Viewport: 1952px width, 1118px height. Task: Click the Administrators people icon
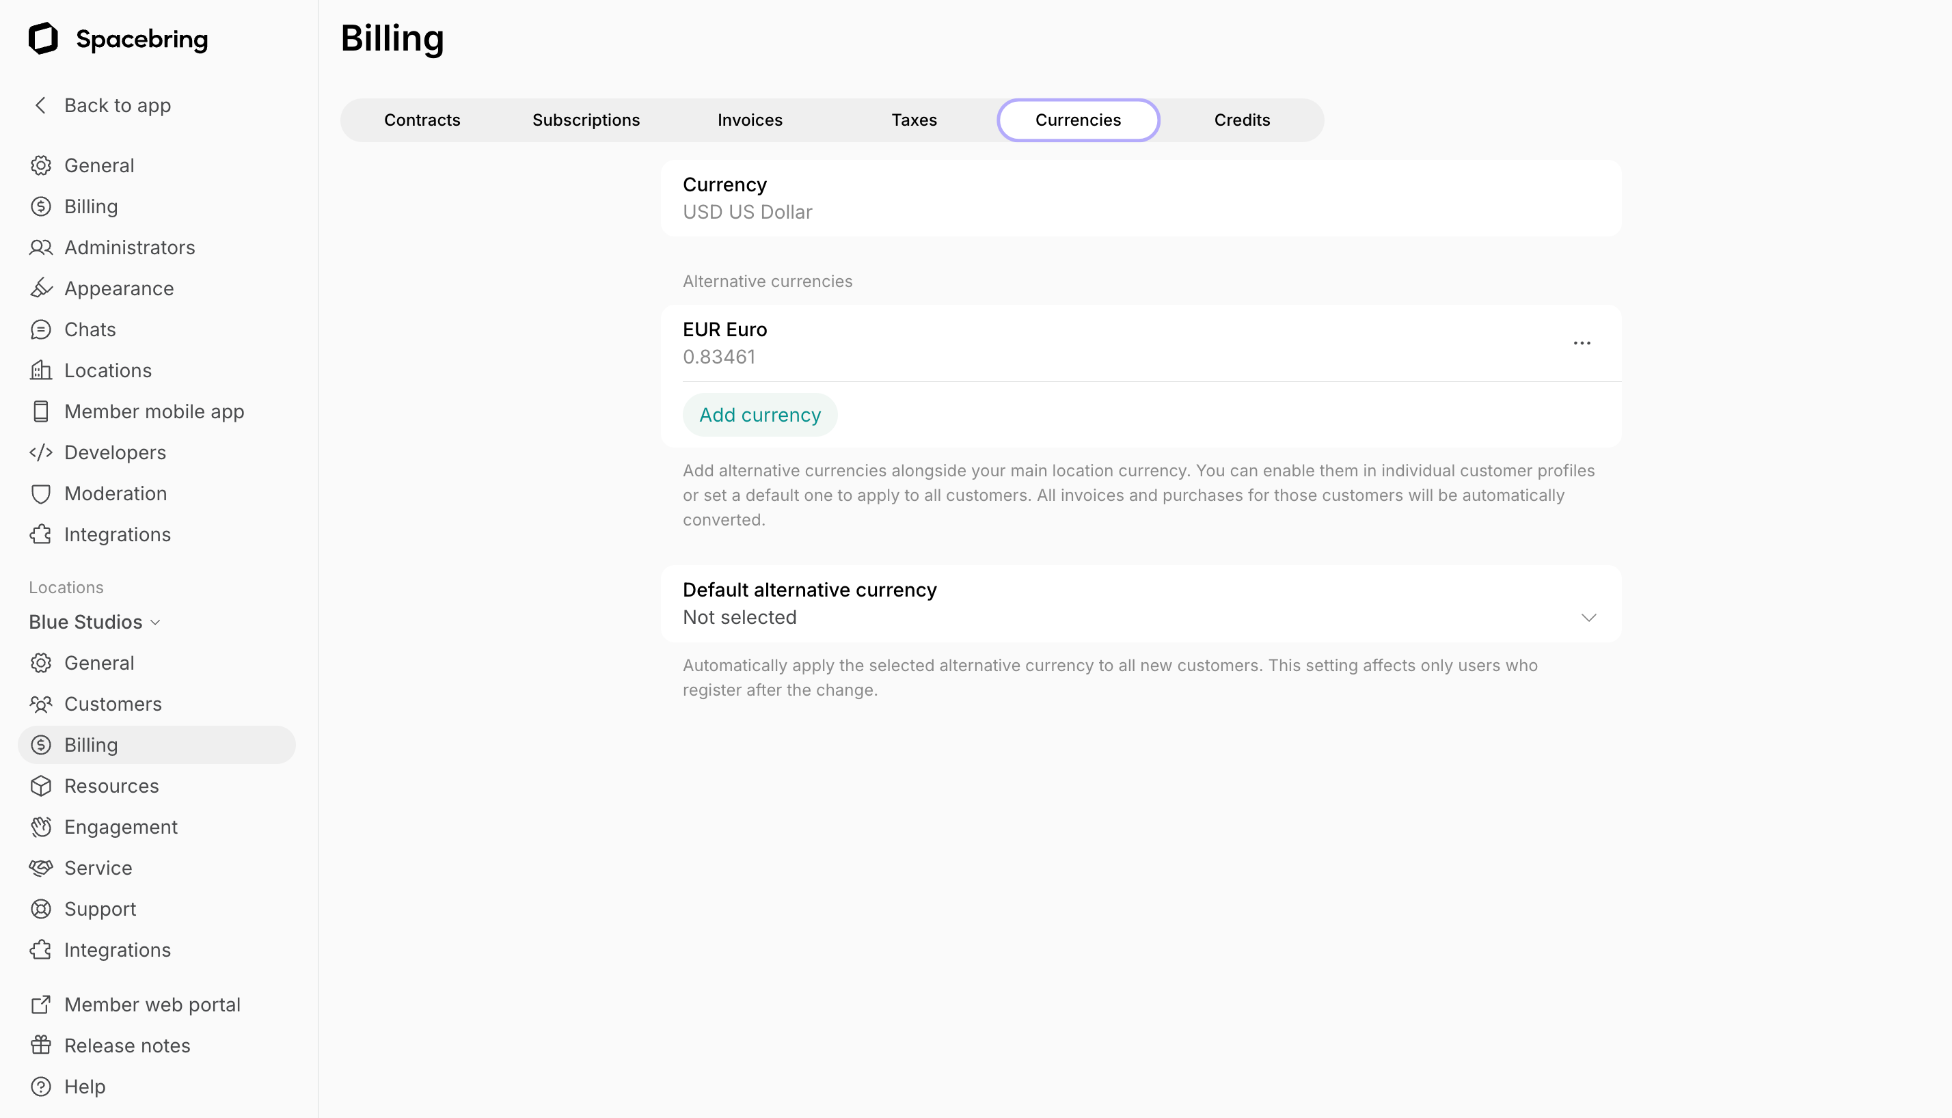pos(41,247)
